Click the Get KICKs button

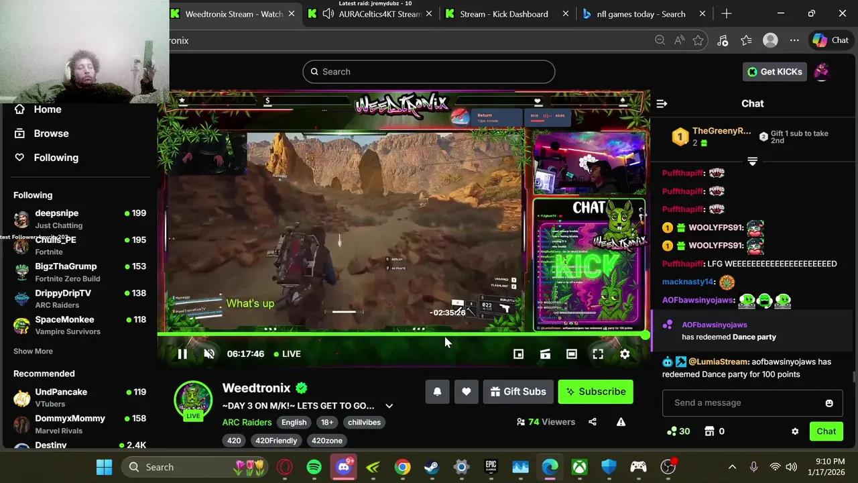coord(774,72)
